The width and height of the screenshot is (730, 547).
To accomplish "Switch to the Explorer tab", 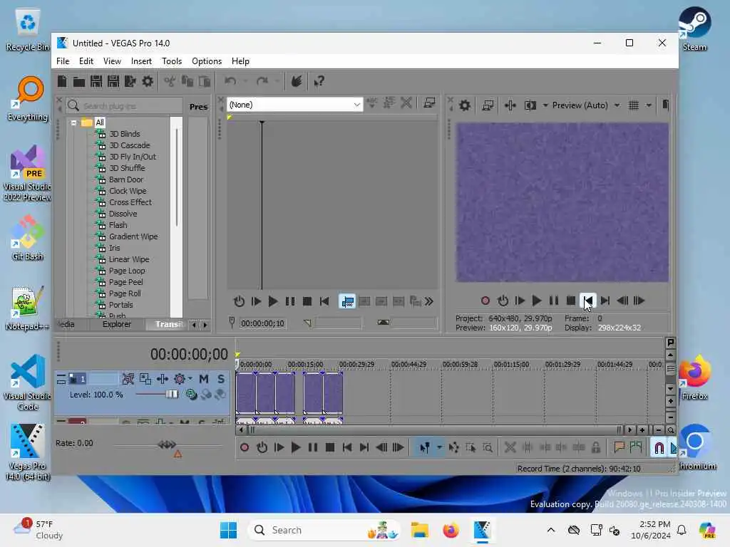I will tap(116, 324).
